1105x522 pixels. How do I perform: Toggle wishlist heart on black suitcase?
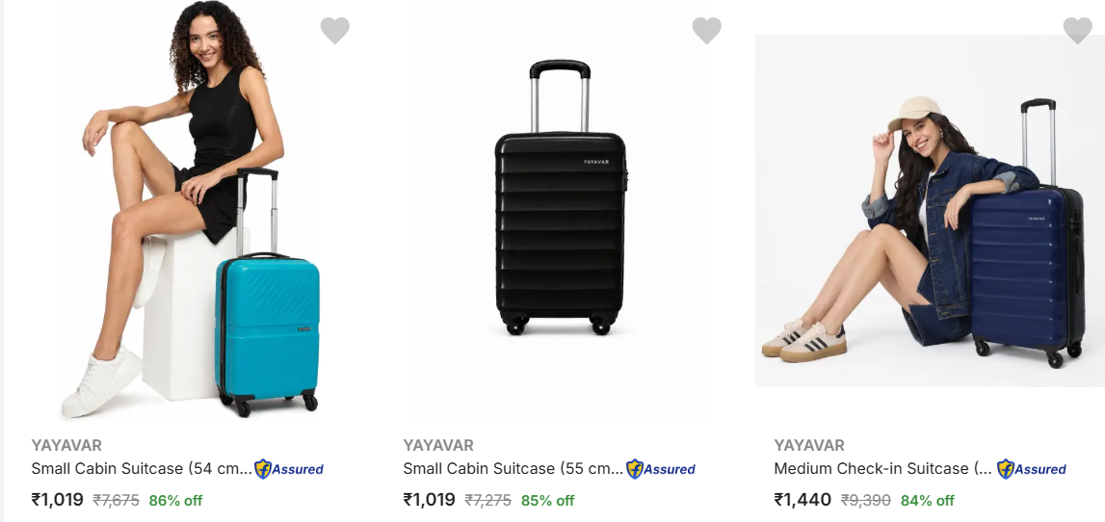point(707,30)
